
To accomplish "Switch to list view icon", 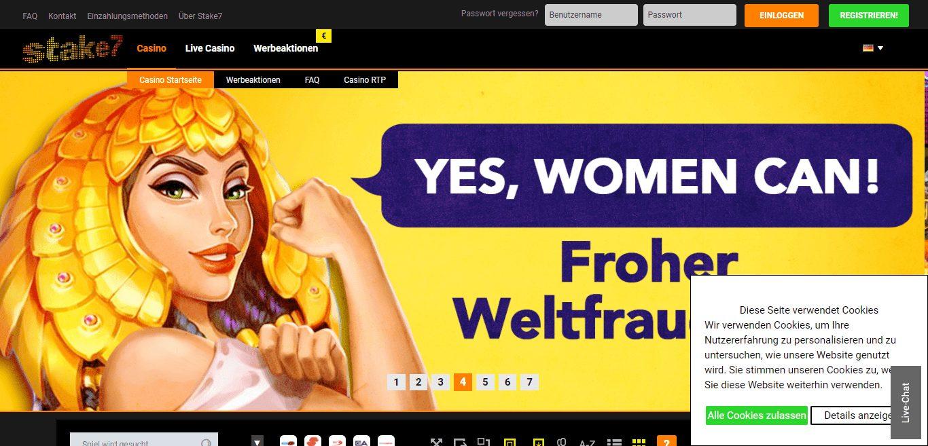I will coord(614,443).
